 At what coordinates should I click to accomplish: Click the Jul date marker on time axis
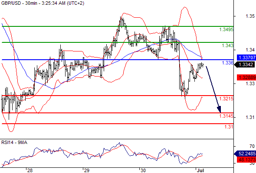200,170
